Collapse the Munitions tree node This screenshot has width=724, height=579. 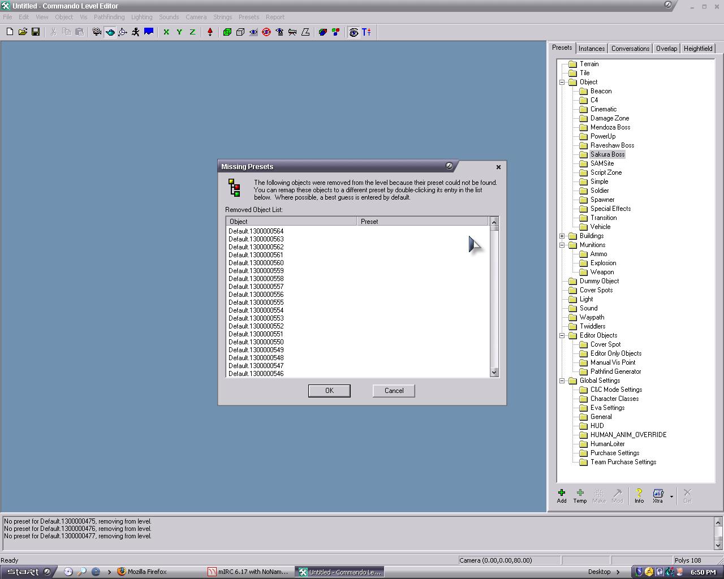point(562,245)
